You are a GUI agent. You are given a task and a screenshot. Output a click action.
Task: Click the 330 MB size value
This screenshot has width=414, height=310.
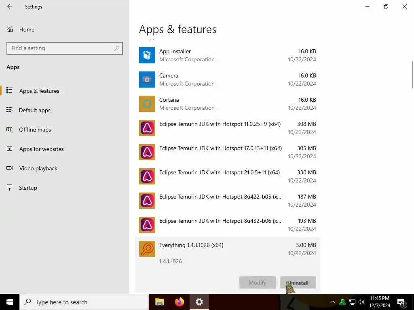click(x=306, y=172)
